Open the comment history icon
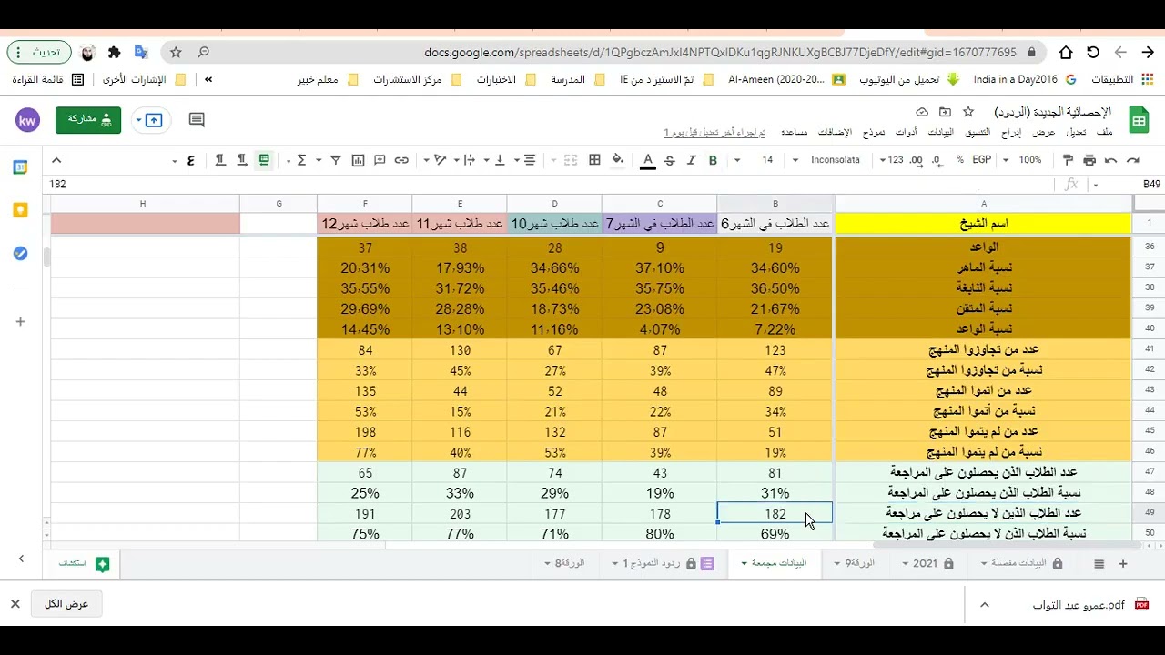The width and height of the screenshot is (1165, 655). click(x=197, y=119)
